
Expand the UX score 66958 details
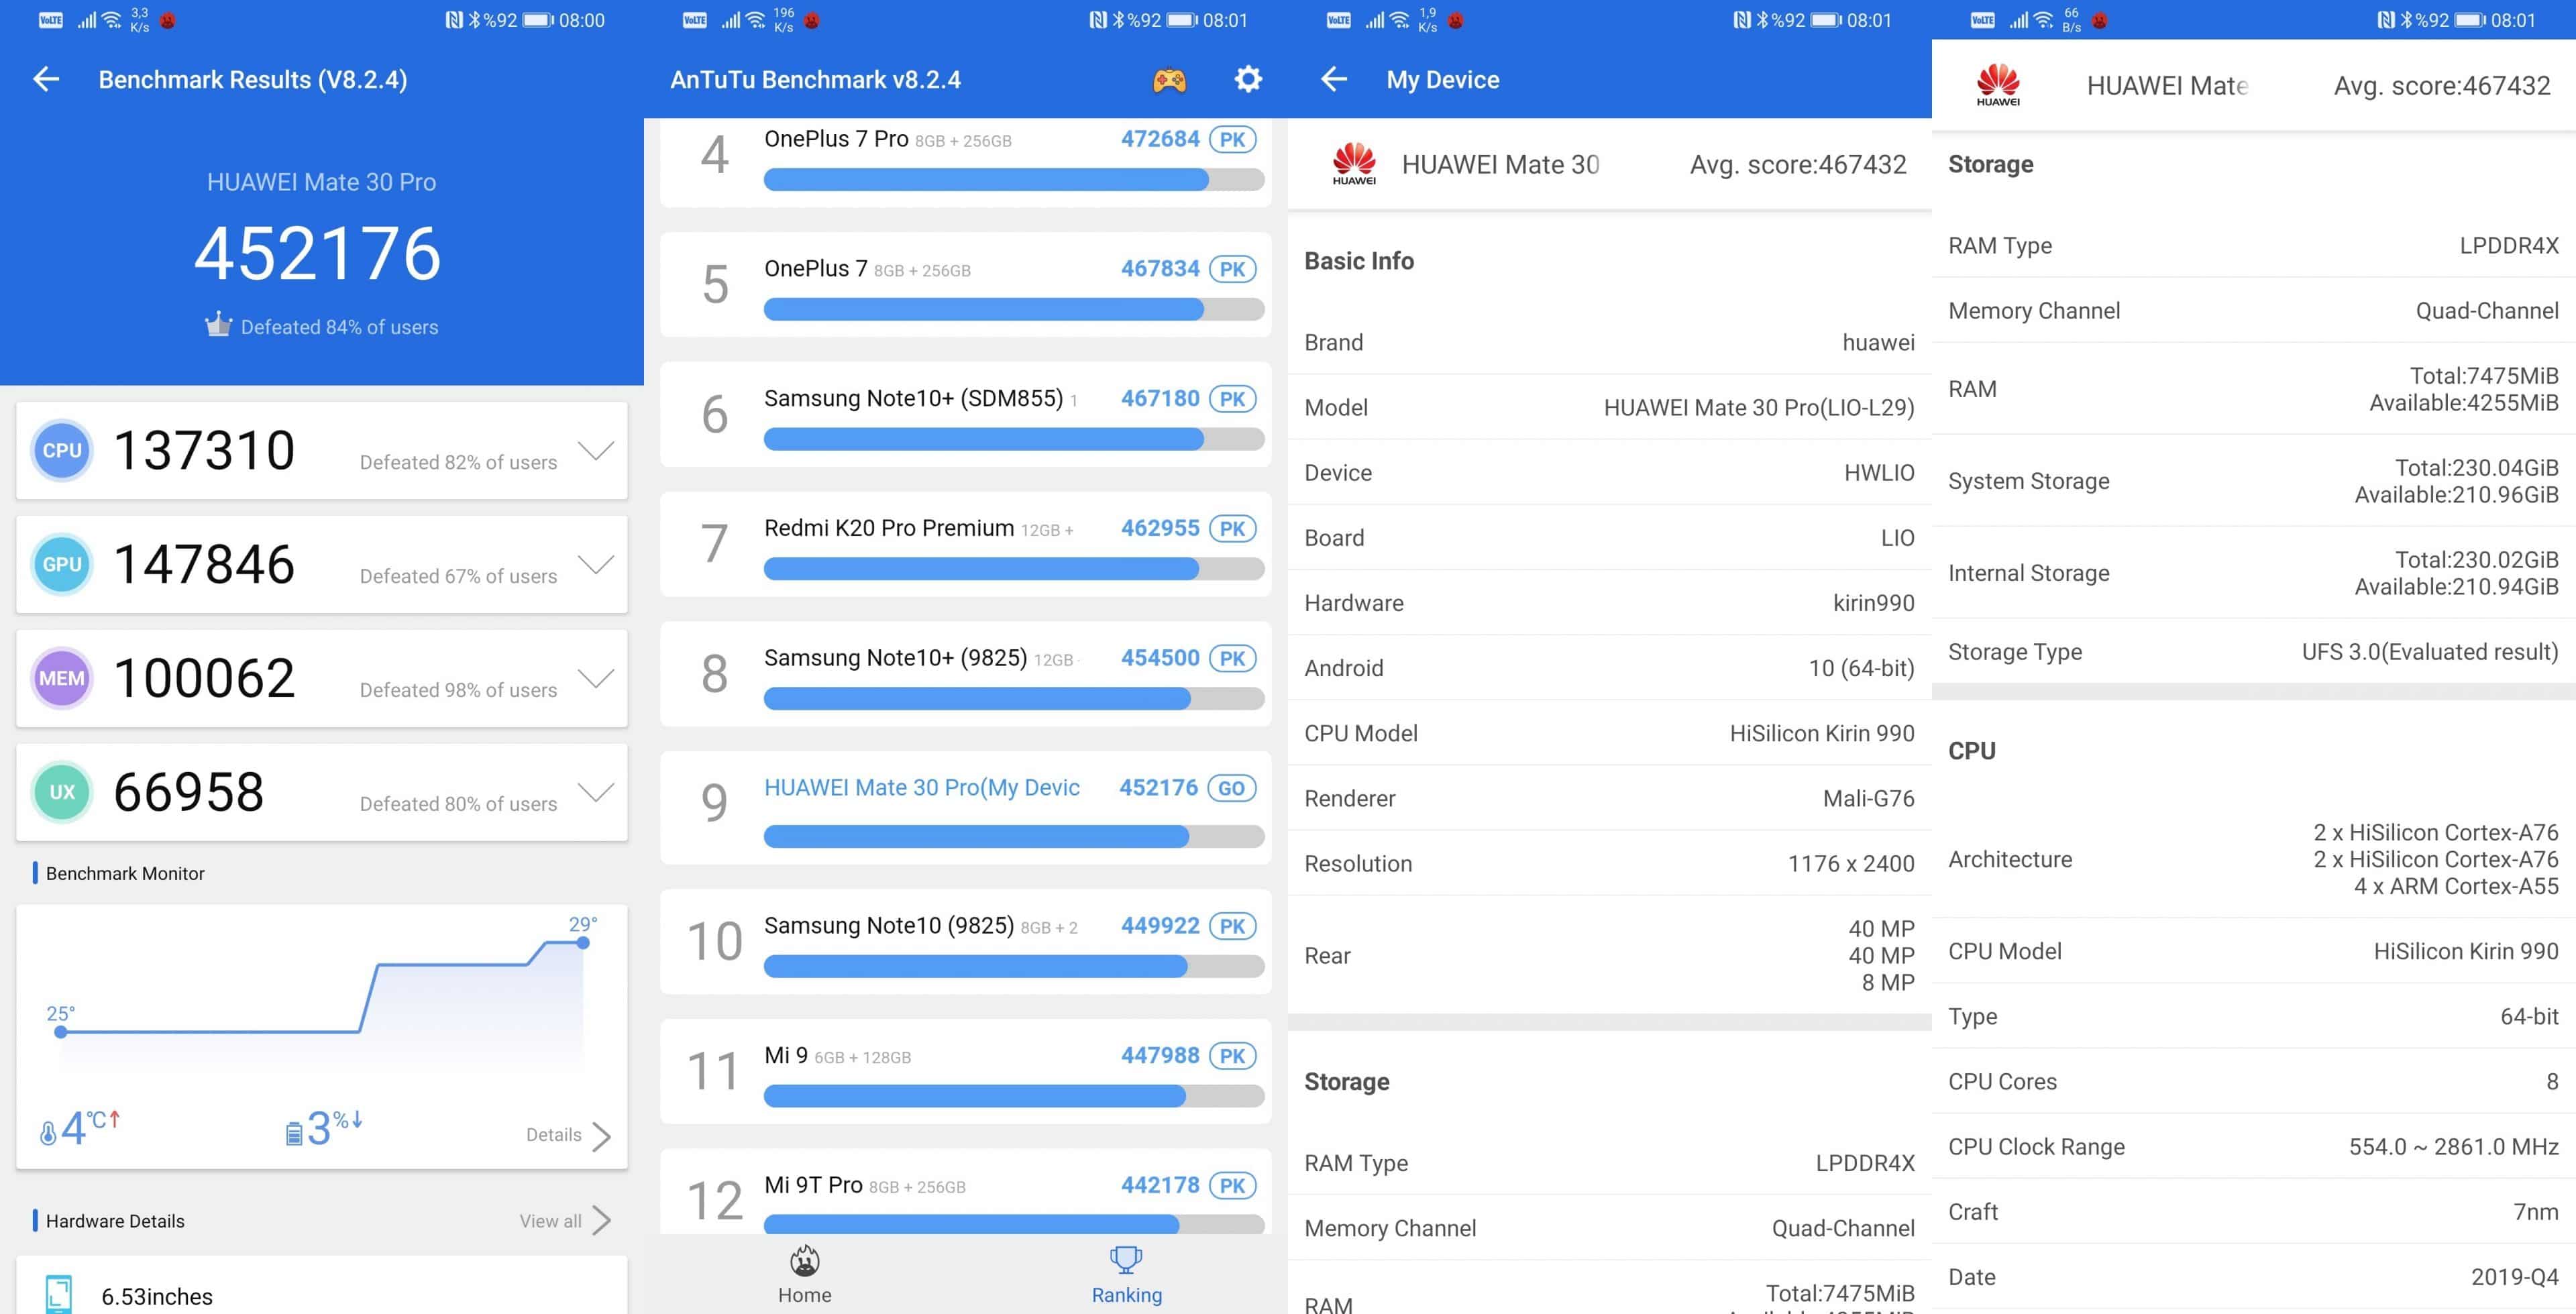[x=597, y=793]
